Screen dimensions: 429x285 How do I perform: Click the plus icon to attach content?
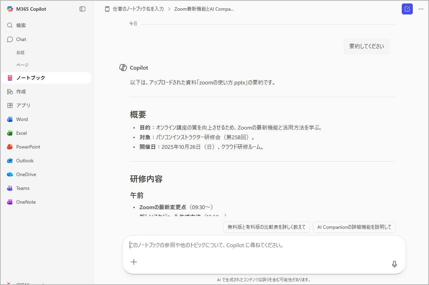133,262
